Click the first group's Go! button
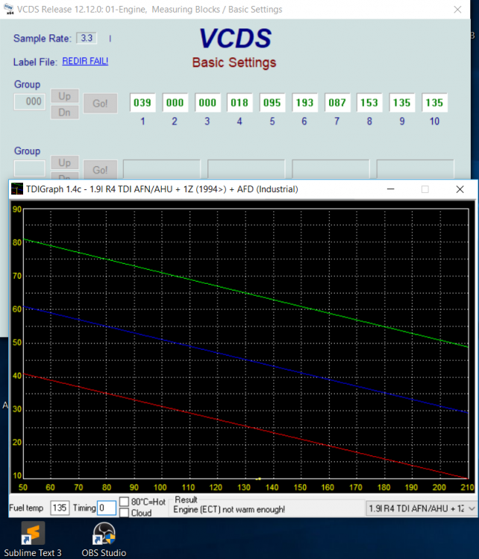This screenshot has width=479, height=559. [100, 104]
